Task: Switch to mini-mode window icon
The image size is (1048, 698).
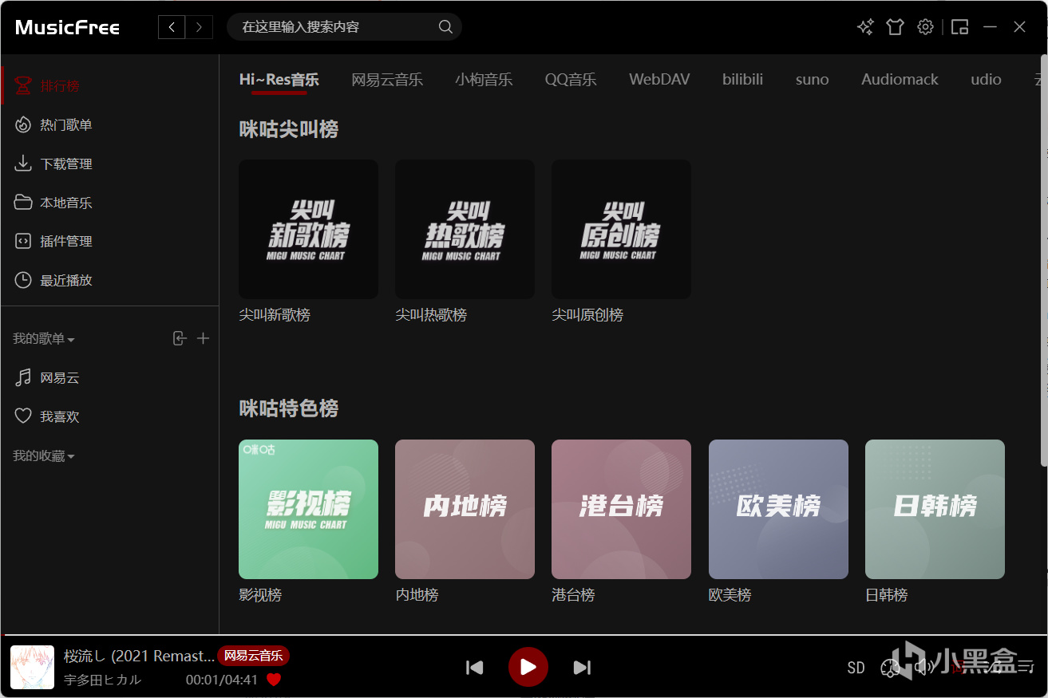Action: [x=959, y=27]
